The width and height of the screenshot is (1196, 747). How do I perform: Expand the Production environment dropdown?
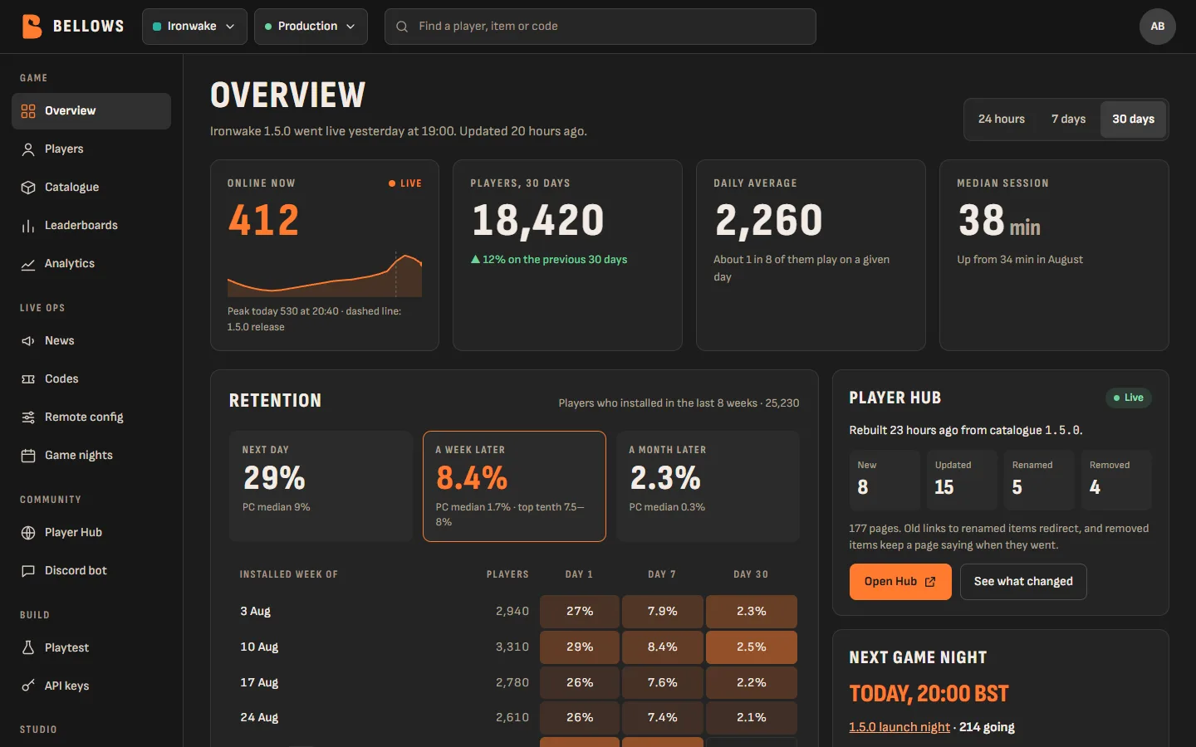pyautogui.click(x=311, y=27)
